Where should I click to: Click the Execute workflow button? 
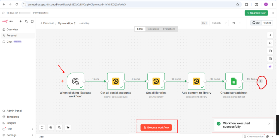156,127
